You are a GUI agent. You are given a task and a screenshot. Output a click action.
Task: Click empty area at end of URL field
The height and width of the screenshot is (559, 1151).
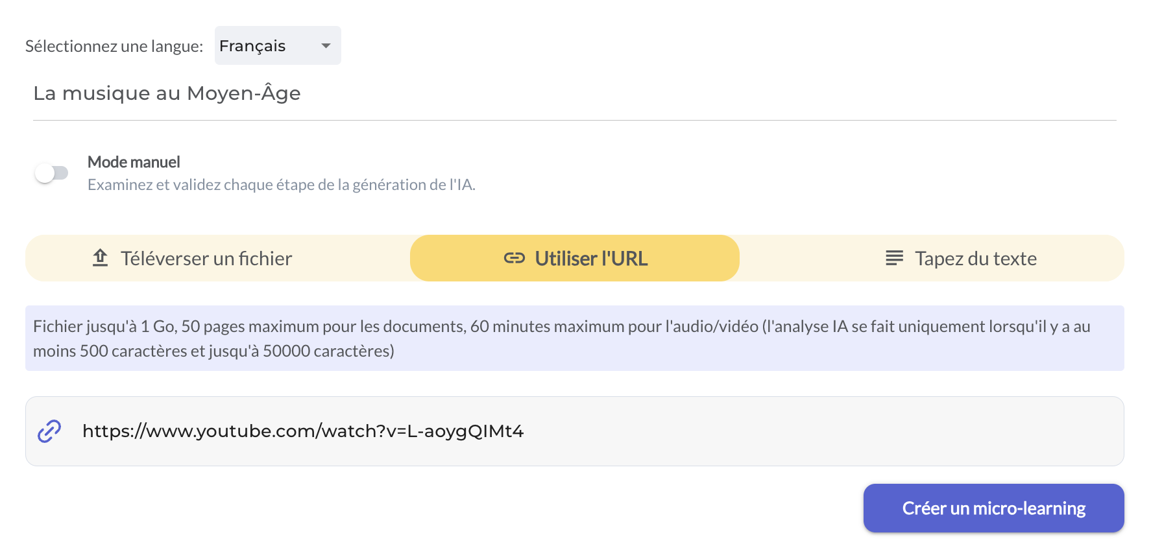[x=908, y=431]
